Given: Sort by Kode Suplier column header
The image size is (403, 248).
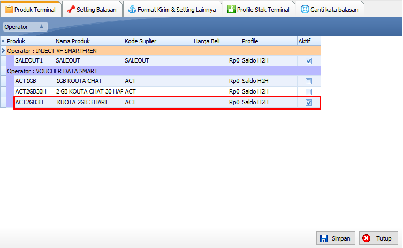Looking at the screenshot, I should [158, 41].
